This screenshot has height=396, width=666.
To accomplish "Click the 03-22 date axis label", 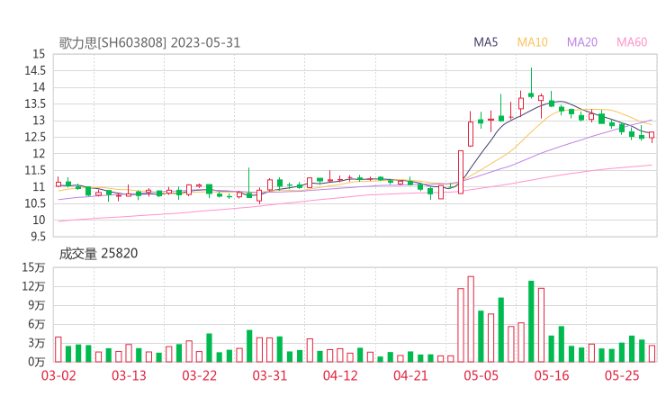I will pos(199,375).
